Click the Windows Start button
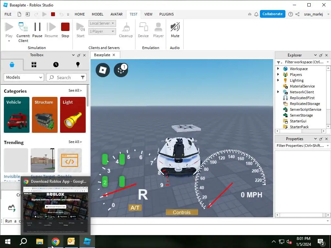 8,242
